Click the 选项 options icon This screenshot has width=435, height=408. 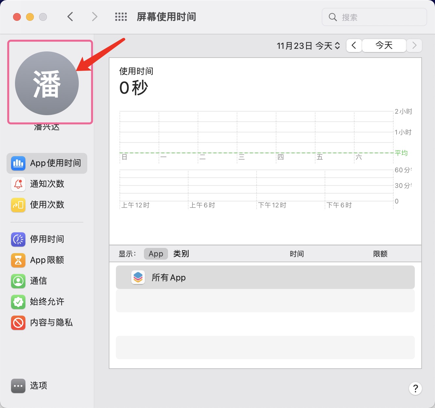(18, 386)
